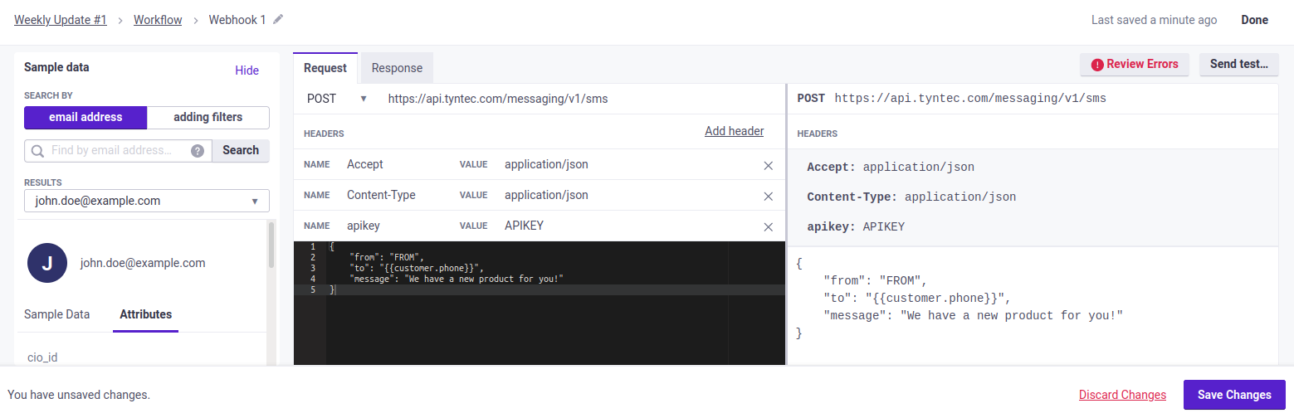
Task: Click line number 5 in the editor gutter
Action: pos(312,290)
